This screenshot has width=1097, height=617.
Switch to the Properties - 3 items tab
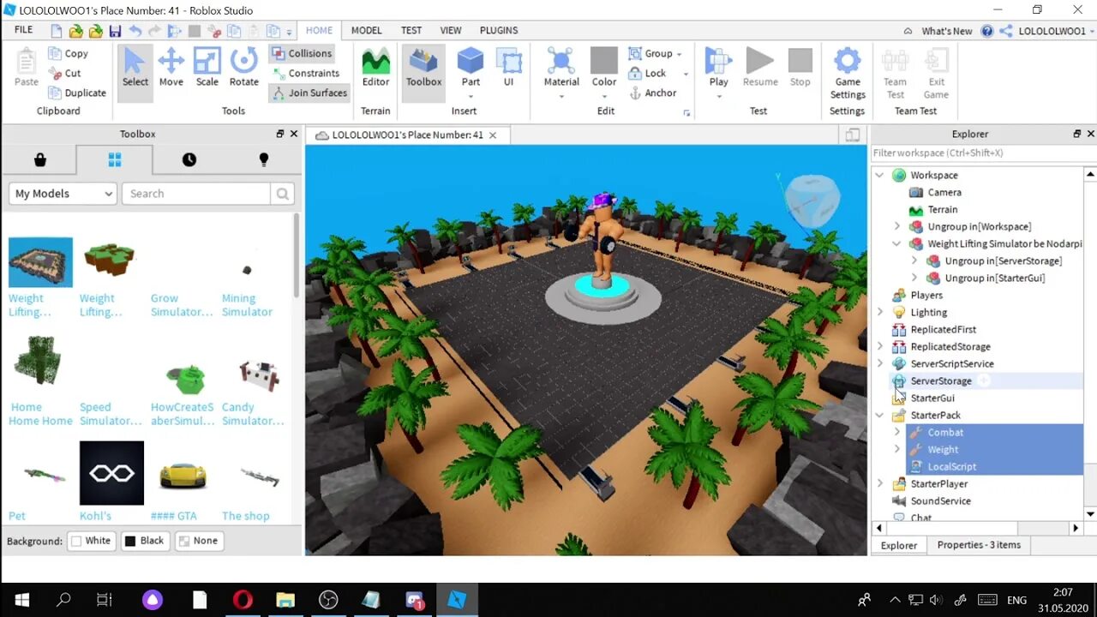[979, 545]
